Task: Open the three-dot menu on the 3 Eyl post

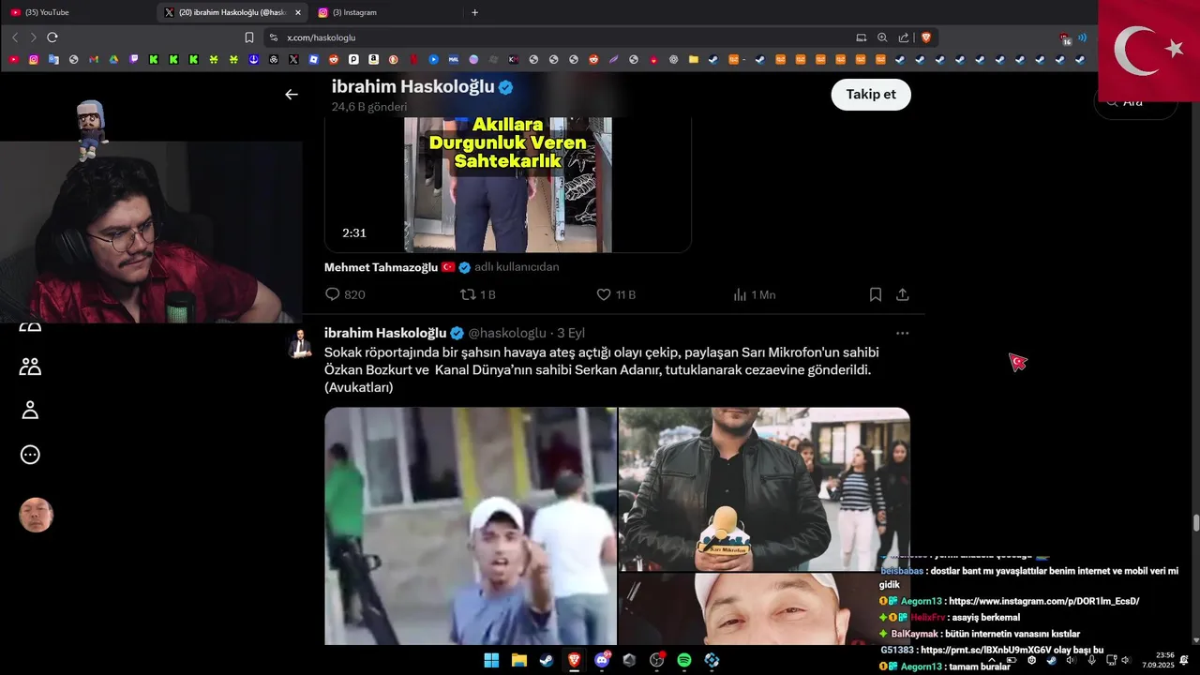Action: tap(902, 333)
